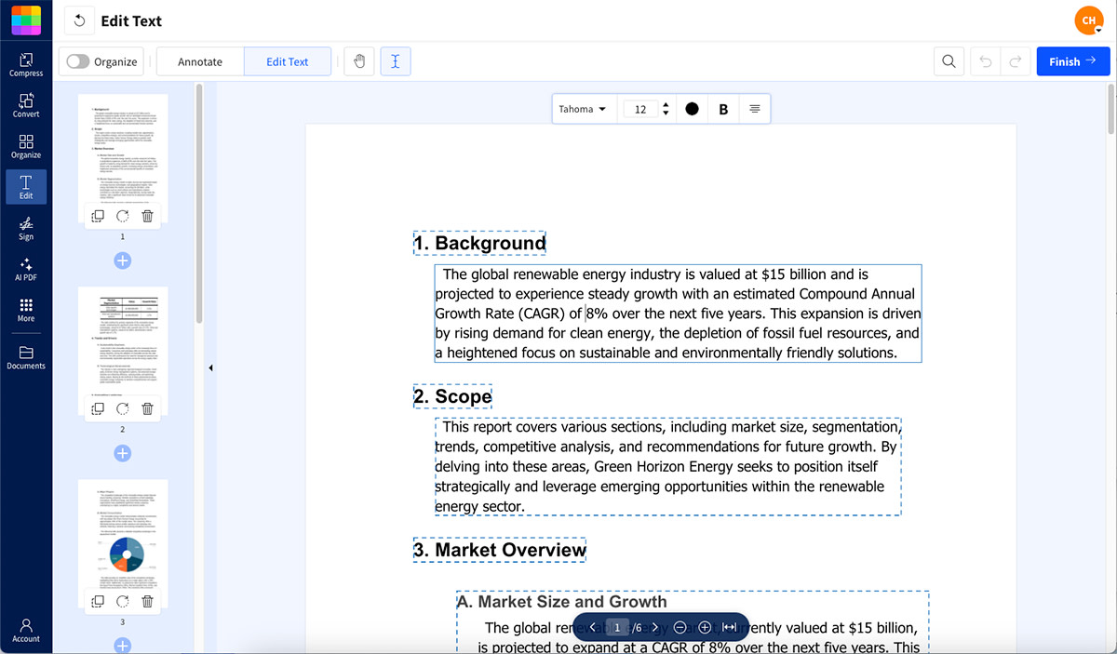Viewport: 1117px width, 654px height.
Task: Duplicate page 3 via its copy icon
Action: [97, 600]
